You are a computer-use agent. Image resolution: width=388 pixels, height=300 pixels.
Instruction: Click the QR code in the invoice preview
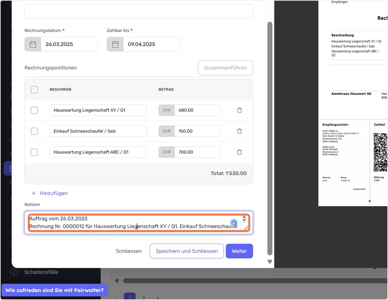coord(380,152)
